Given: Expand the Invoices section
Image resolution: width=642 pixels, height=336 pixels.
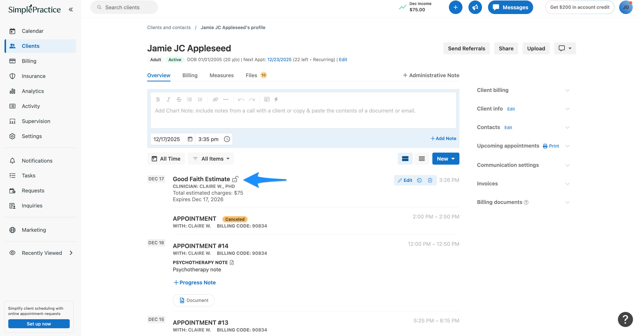Looking at the screenshot, I should coord(567,184).
